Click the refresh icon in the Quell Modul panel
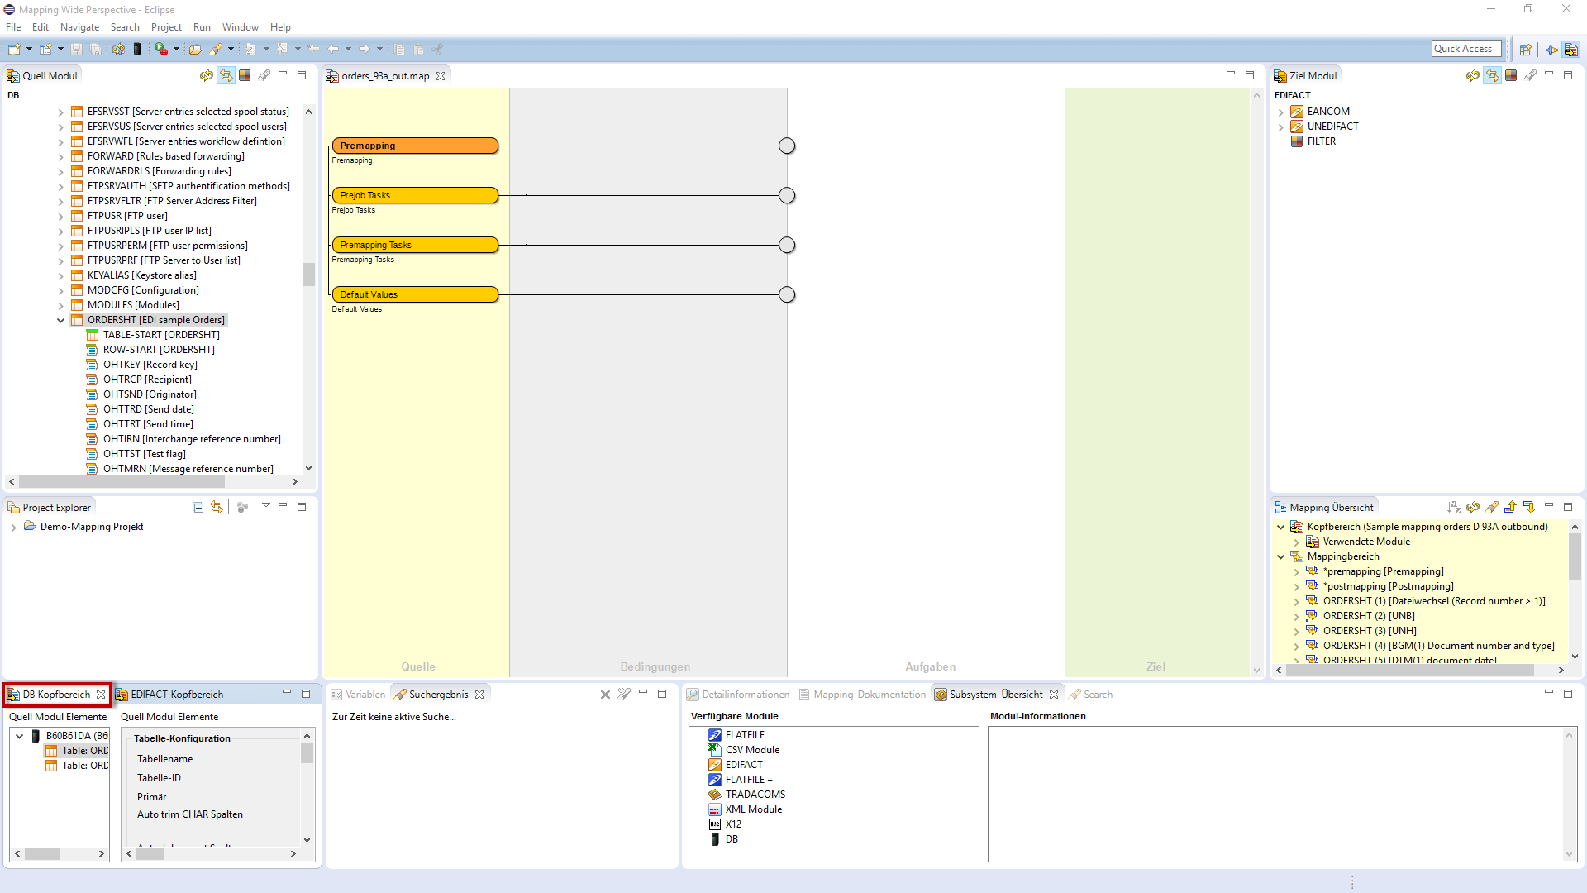 207,75
